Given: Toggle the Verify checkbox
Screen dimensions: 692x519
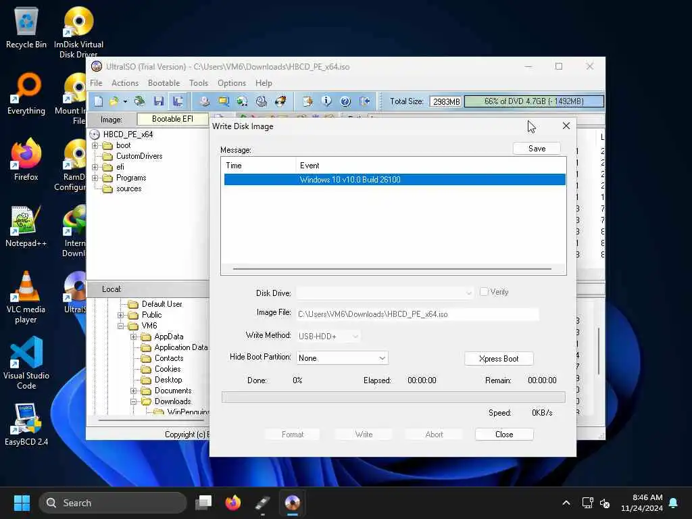Looking at the screenshot, I should (x=484, y=292).
